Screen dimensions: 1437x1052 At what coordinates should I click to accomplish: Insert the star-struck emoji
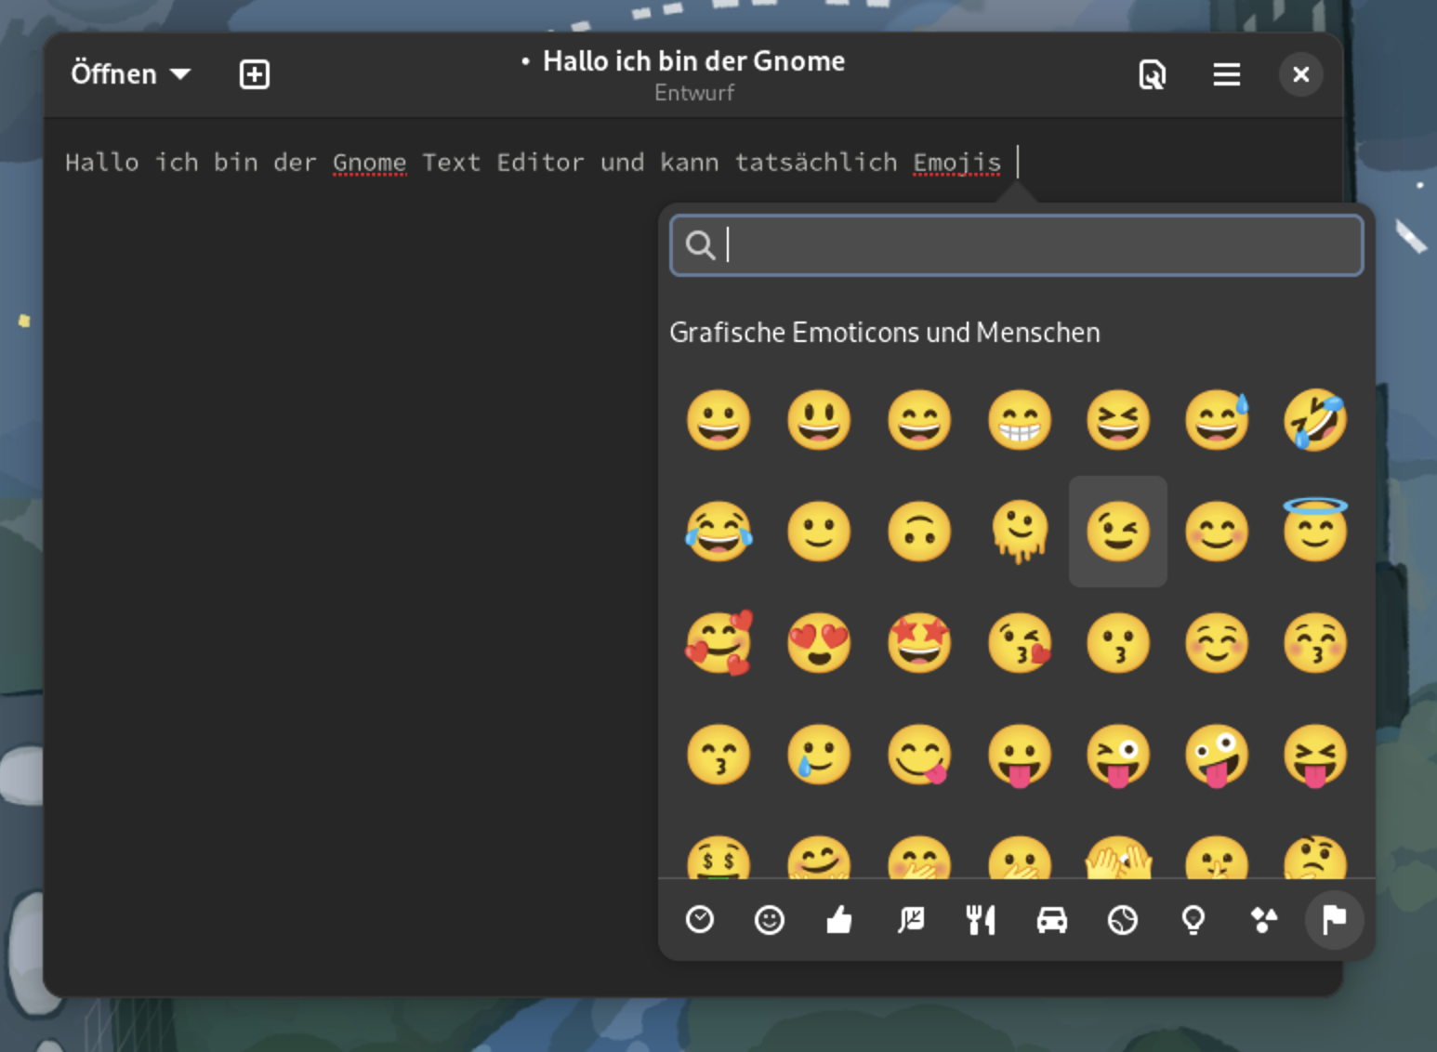pos(919,643)
